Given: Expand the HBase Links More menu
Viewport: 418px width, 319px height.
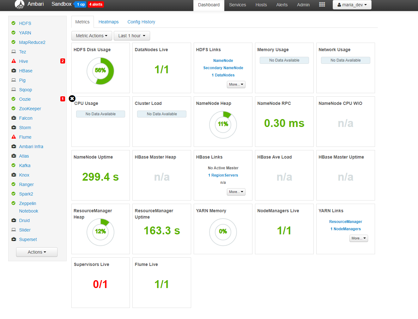Looking at the screenshot, I should point(236,192).
